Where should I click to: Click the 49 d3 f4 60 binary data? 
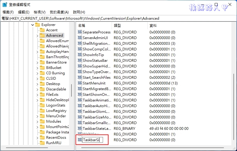169,128
